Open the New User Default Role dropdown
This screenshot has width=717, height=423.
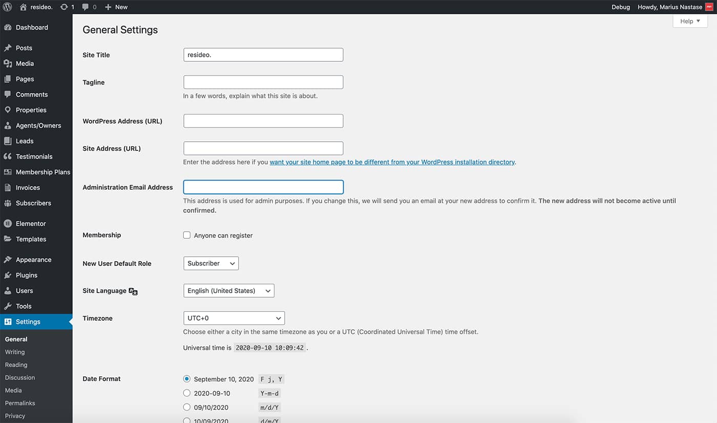tap(211, 263)
